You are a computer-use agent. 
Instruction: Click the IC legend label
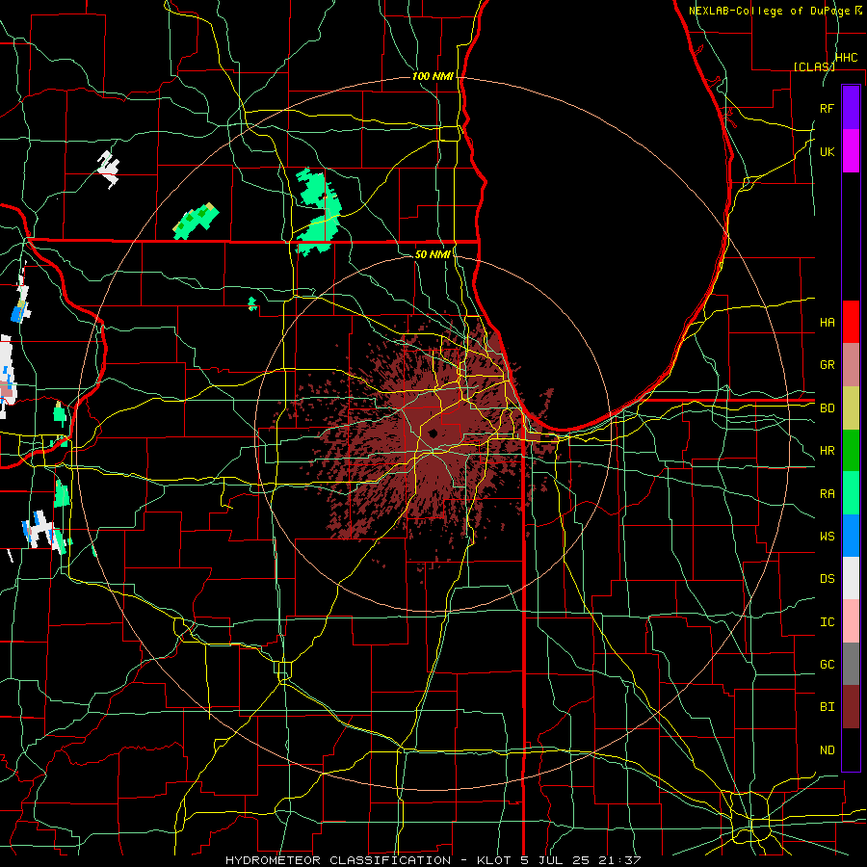click(827, 621)
